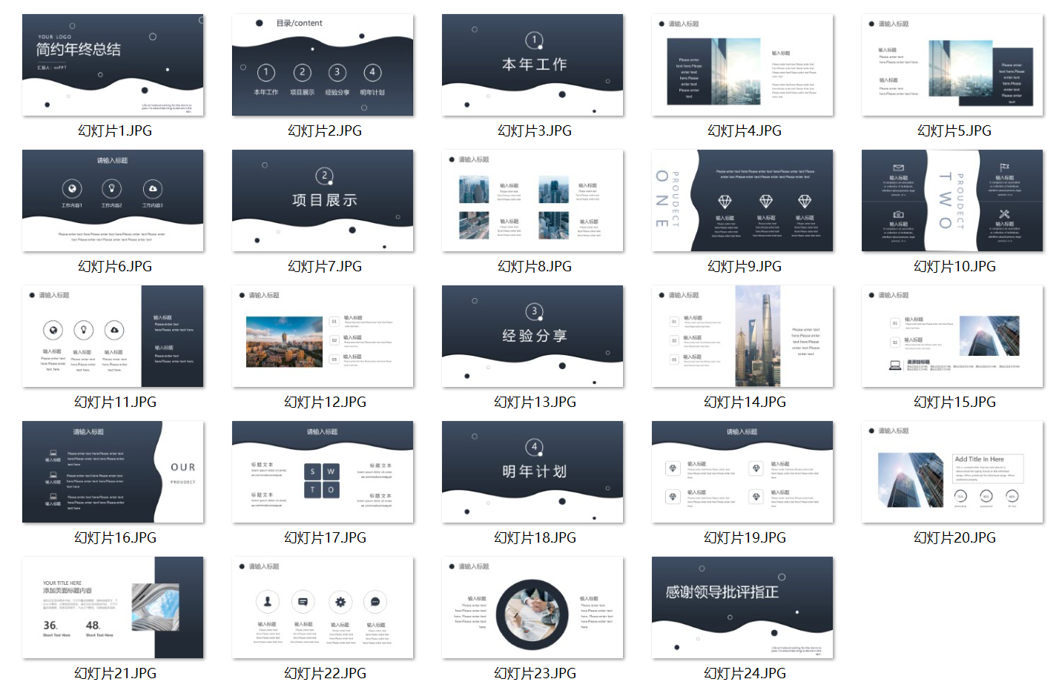Click the Add Title in Here slide thumbnail
1062x699 pixels.
[x=952, y=472]
